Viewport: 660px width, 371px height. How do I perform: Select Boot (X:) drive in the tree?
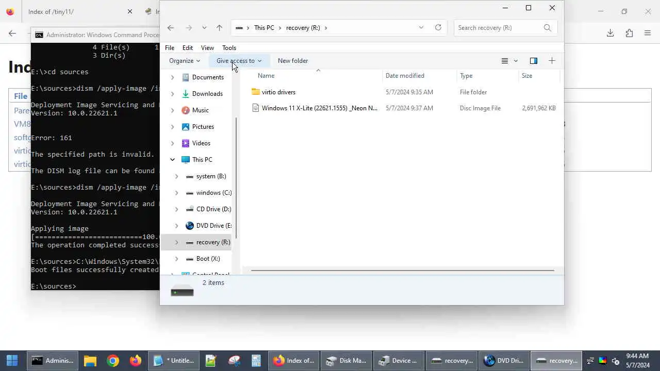[208, 259]
